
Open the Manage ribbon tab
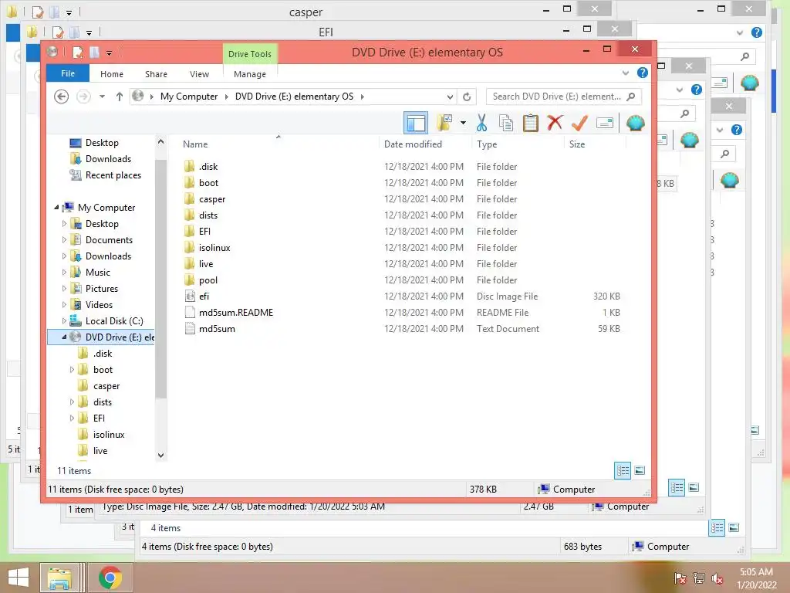point(250,74)
